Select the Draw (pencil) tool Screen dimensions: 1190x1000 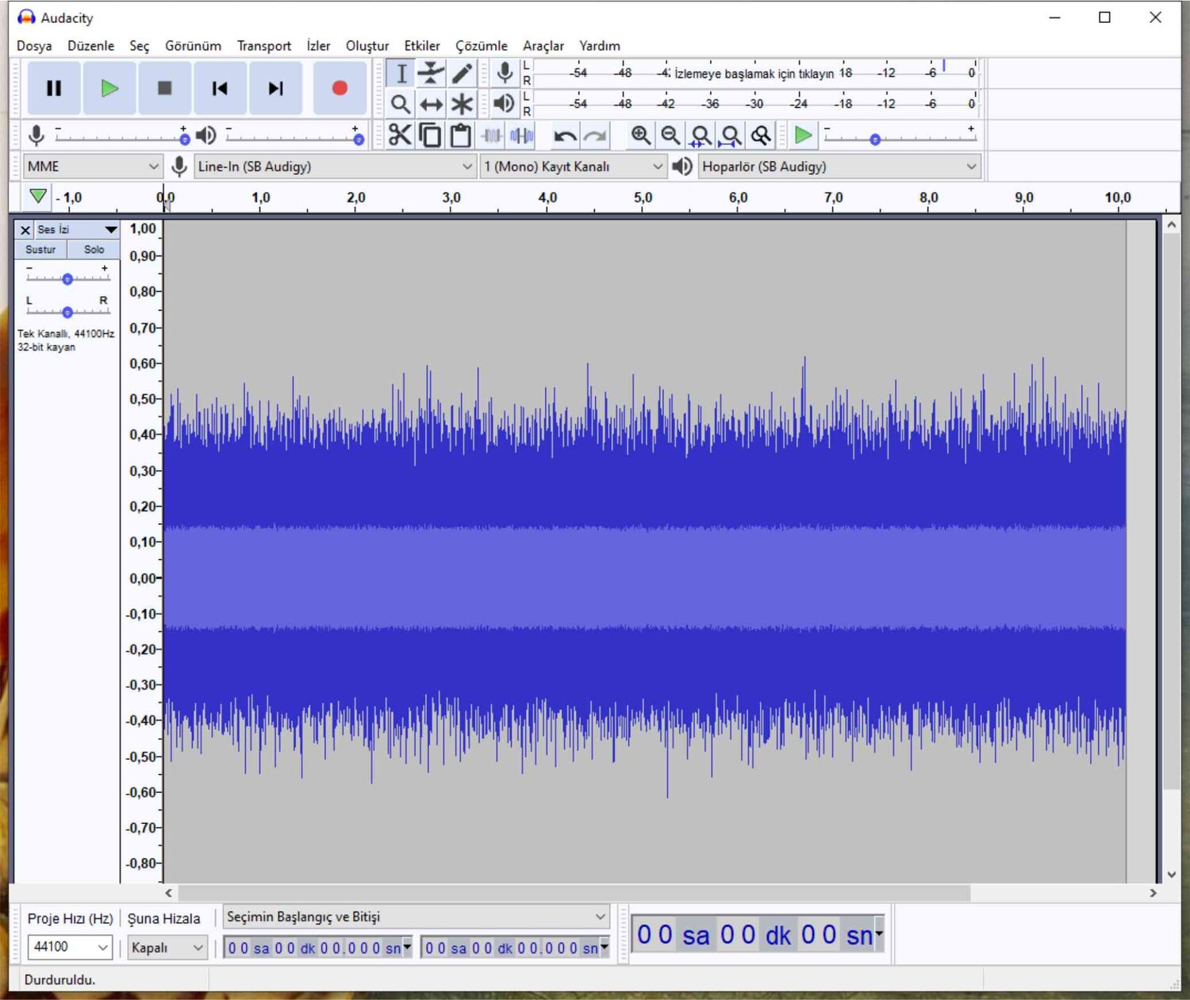[x=461, y=74]
